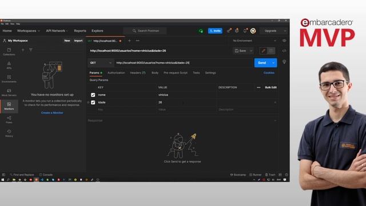Open the GET method dropdown
This screenshot has height=206, width=366.
[x=101, y=63]
